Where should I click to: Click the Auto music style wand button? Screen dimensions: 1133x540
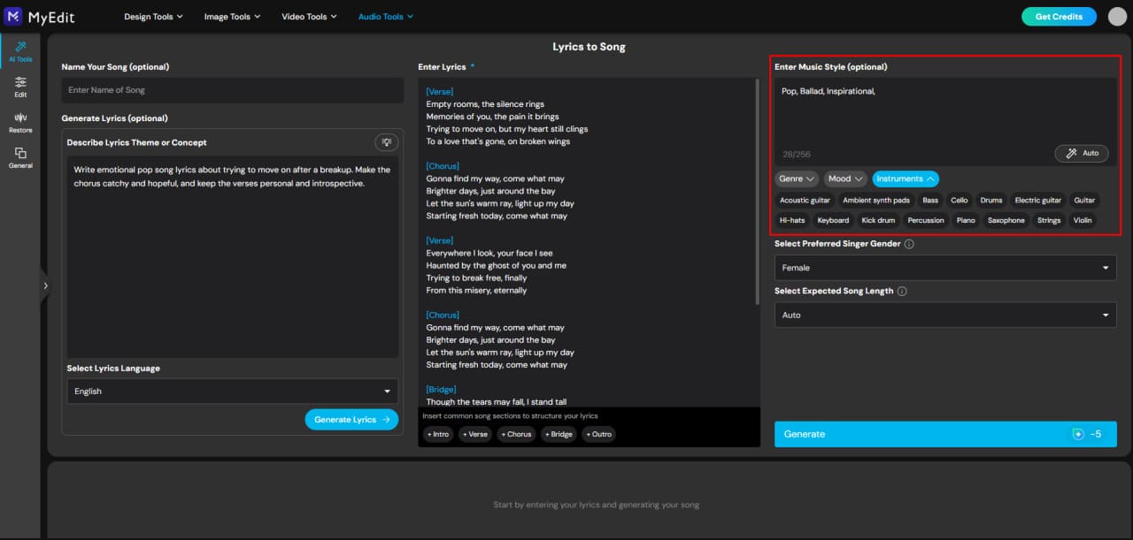pyautogui.click(x=1081, y=153)
